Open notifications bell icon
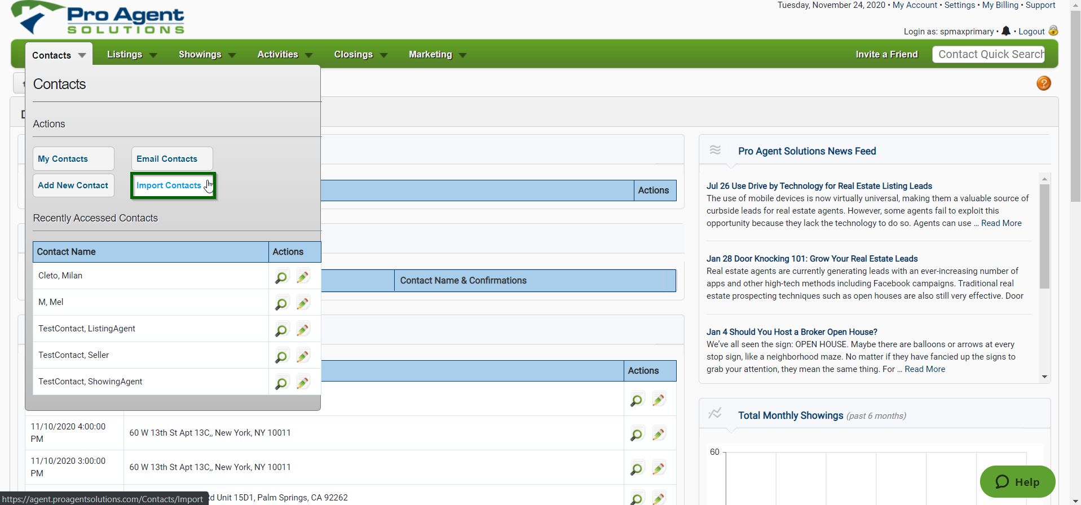This screenshot has width=1081, height=505. [x=1006, y=31]
